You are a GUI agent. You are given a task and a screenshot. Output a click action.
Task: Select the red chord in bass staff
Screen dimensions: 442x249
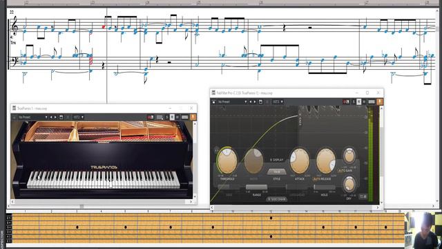tap(90, 61)
